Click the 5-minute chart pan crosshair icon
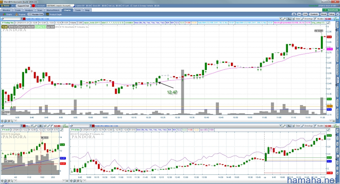This screenshot has width=340, height=184. (x=71, y=180)
